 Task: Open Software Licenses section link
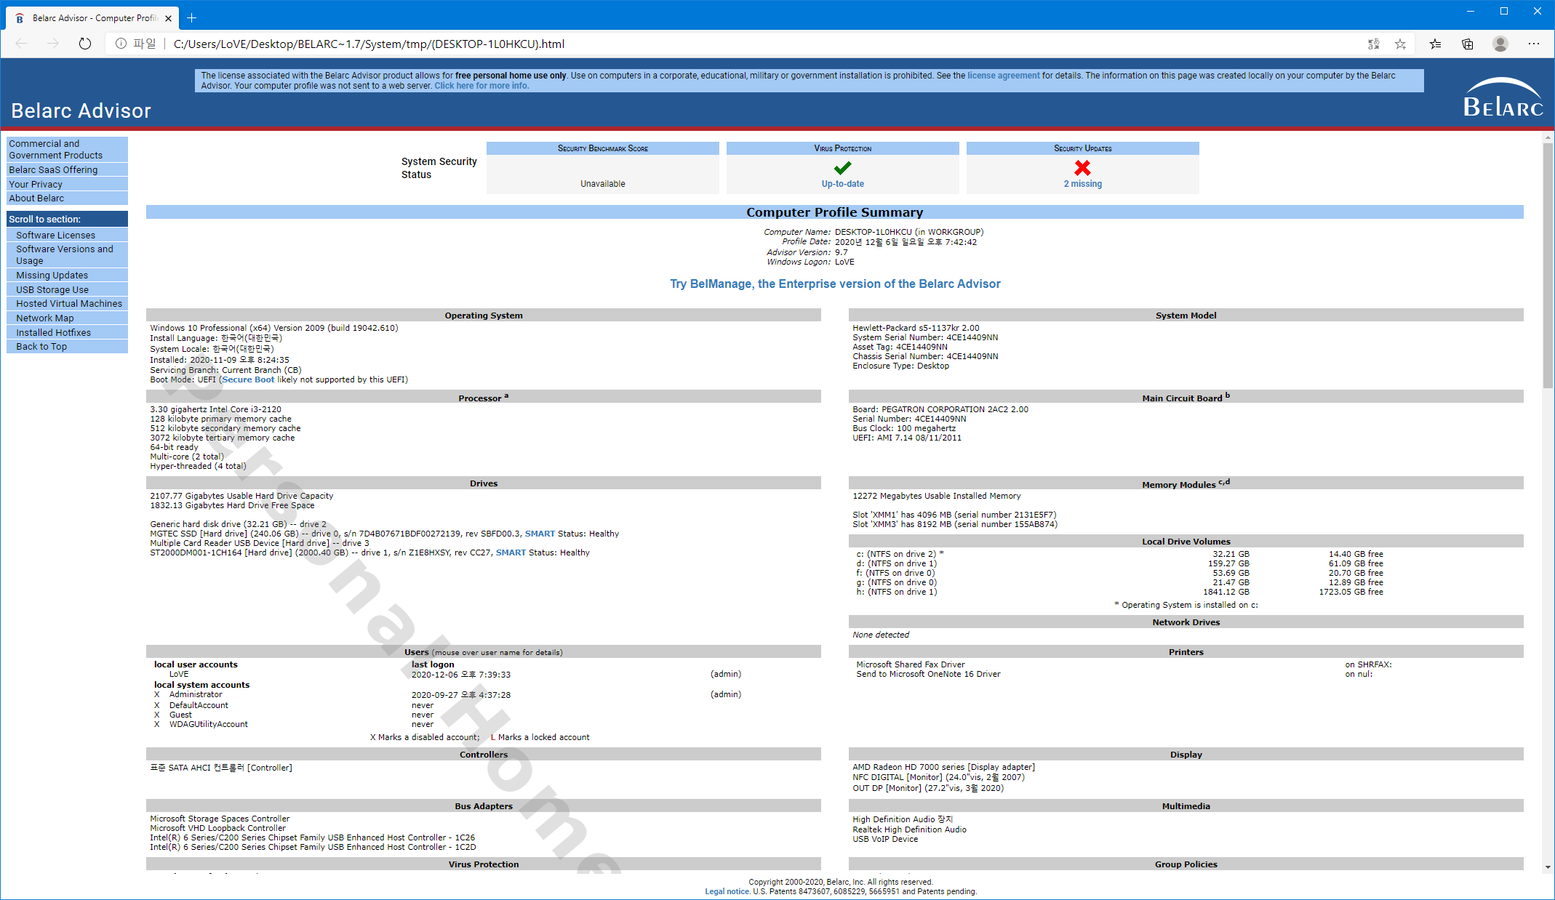coord(55,235)
